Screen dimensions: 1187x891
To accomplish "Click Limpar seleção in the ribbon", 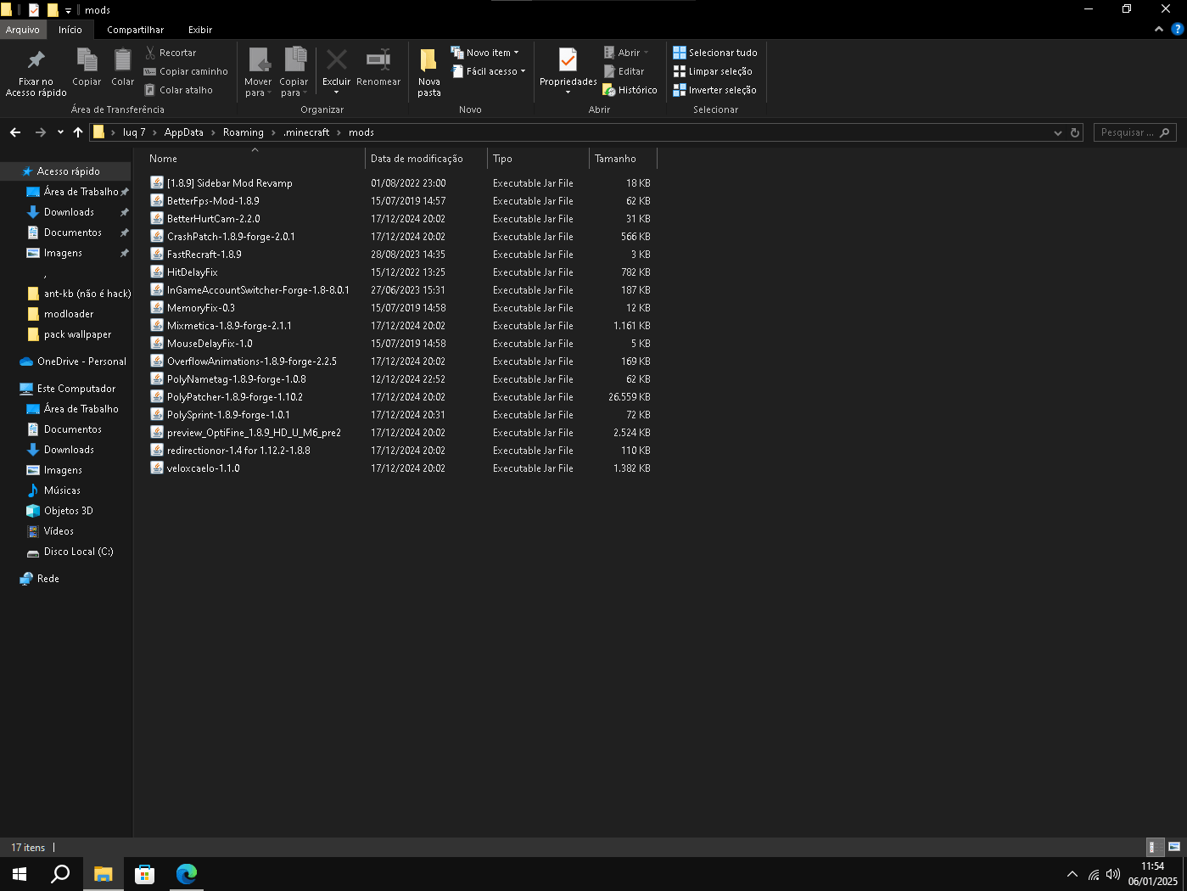I will coord(712,71).
